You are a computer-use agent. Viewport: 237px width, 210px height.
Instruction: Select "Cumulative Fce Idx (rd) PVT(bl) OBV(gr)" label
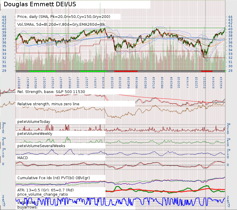(54, 178)
